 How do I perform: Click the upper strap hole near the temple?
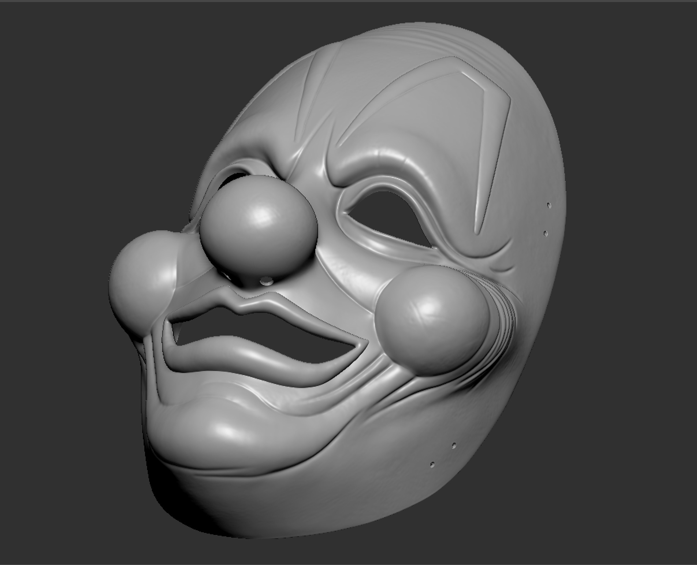pyautogui.click(x=549, y=205)
